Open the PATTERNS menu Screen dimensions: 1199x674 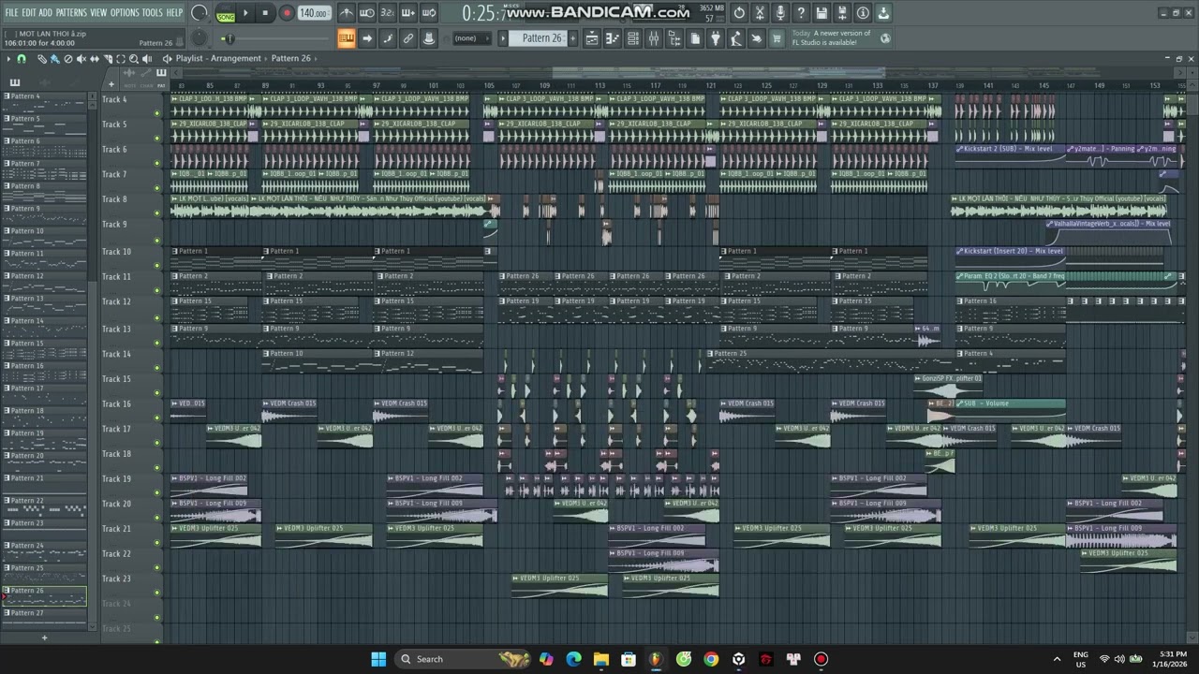point(71,13)
